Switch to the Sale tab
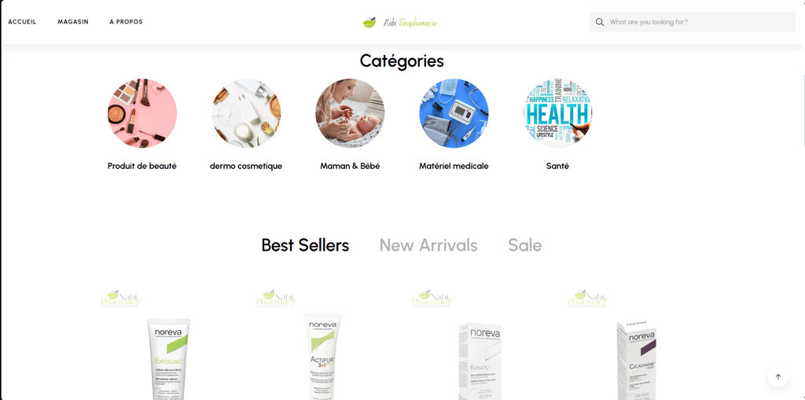805x400 pixels. click(524, 245)
